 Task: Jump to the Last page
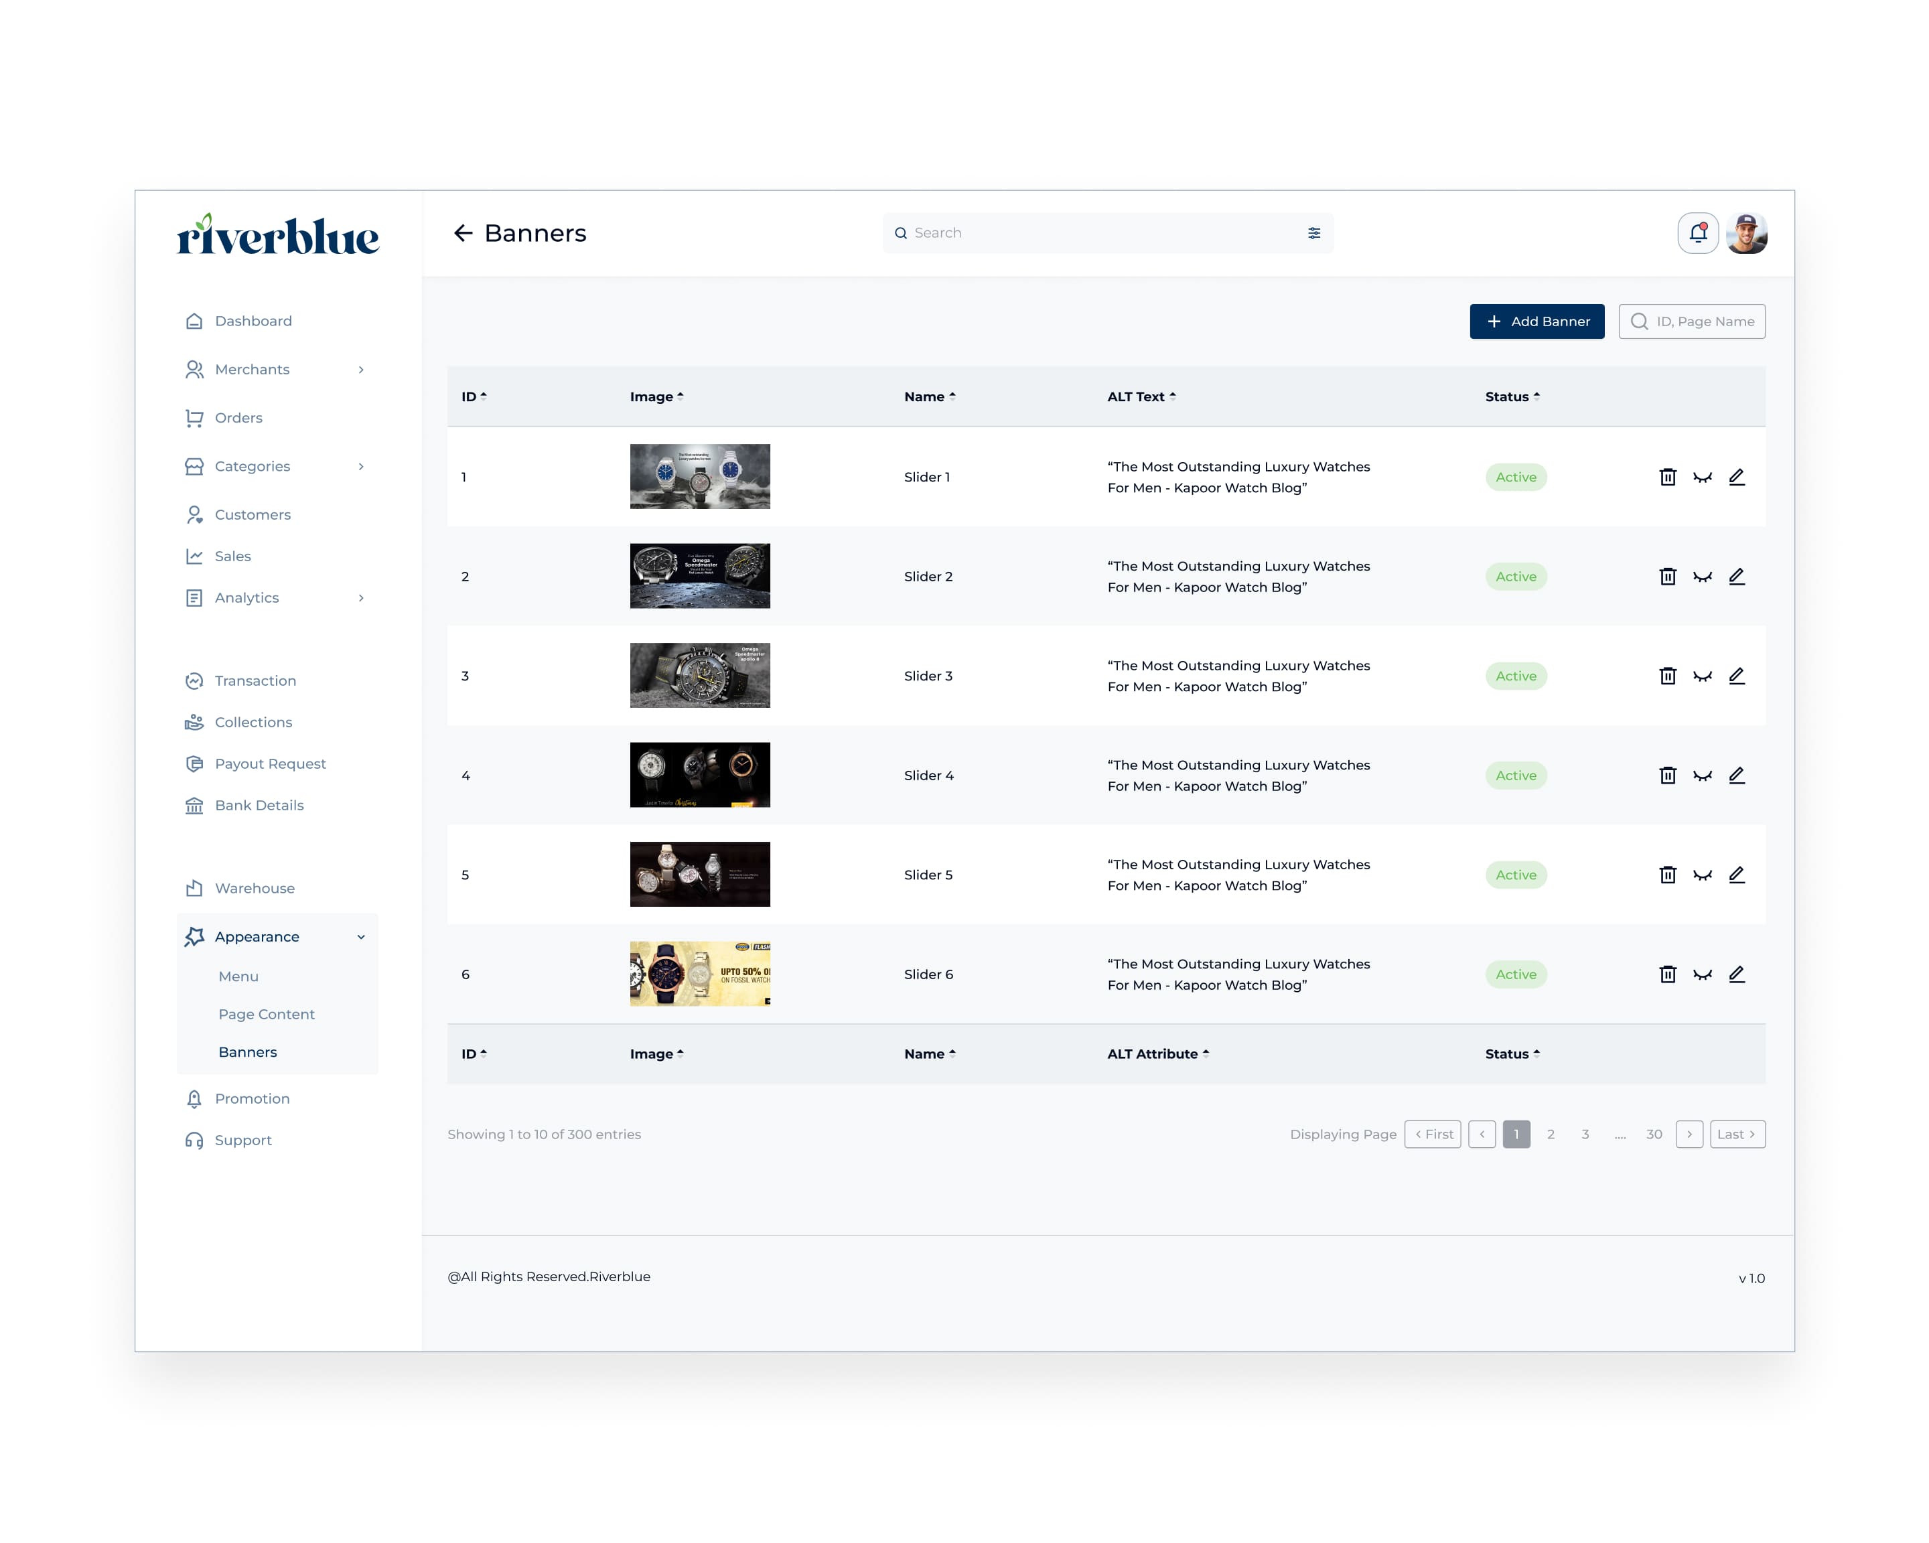tap(1737, 1134)
